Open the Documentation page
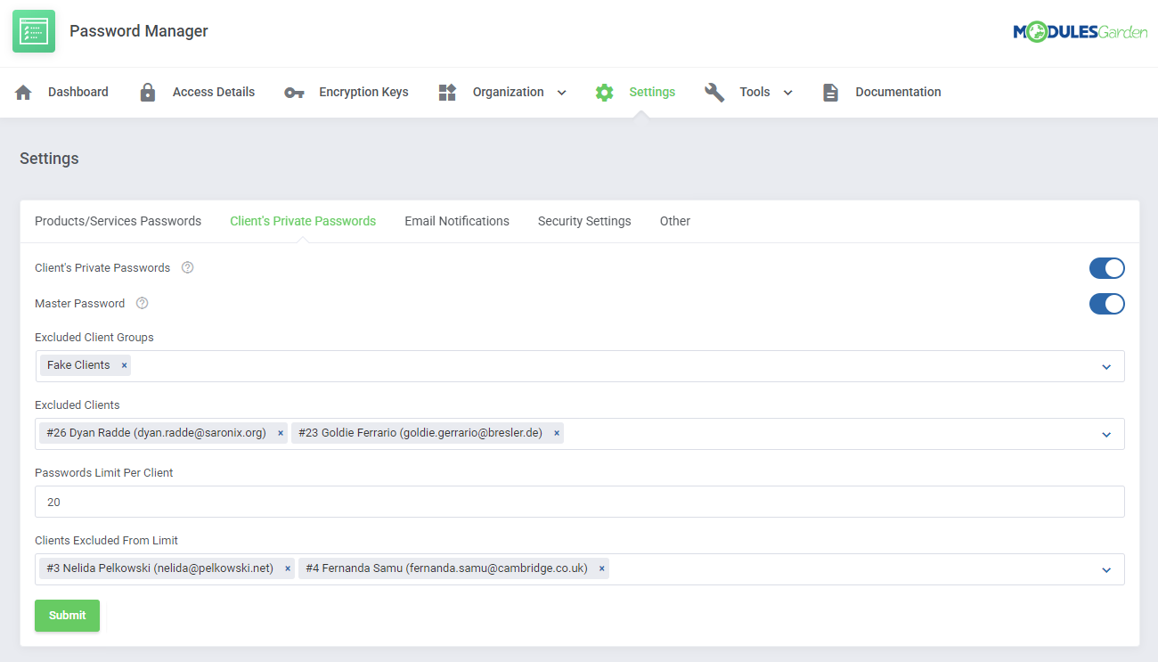The image size is (1158, 662). (x=898, y=93)
